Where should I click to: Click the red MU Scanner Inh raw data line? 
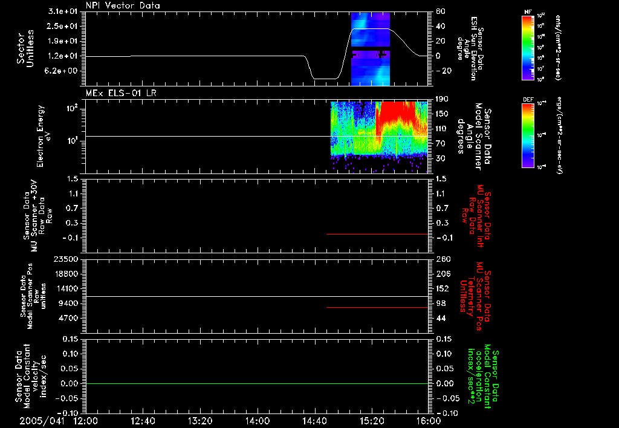(377, 234)
